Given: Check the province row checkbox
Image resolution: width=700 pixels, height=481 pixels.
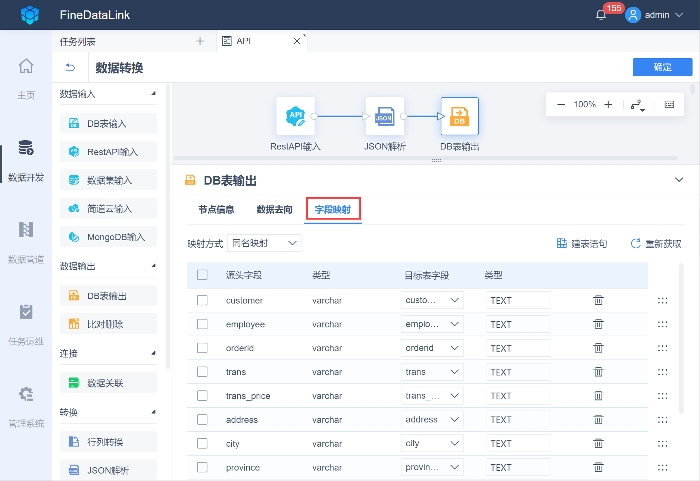Looking at the screenshot, I should pyautogui.click(x=202, y=467).
